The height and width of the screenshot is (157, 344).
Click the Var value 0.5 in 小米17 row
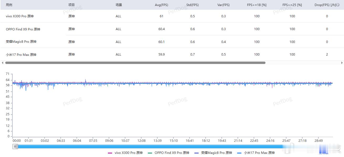point(223,55)
